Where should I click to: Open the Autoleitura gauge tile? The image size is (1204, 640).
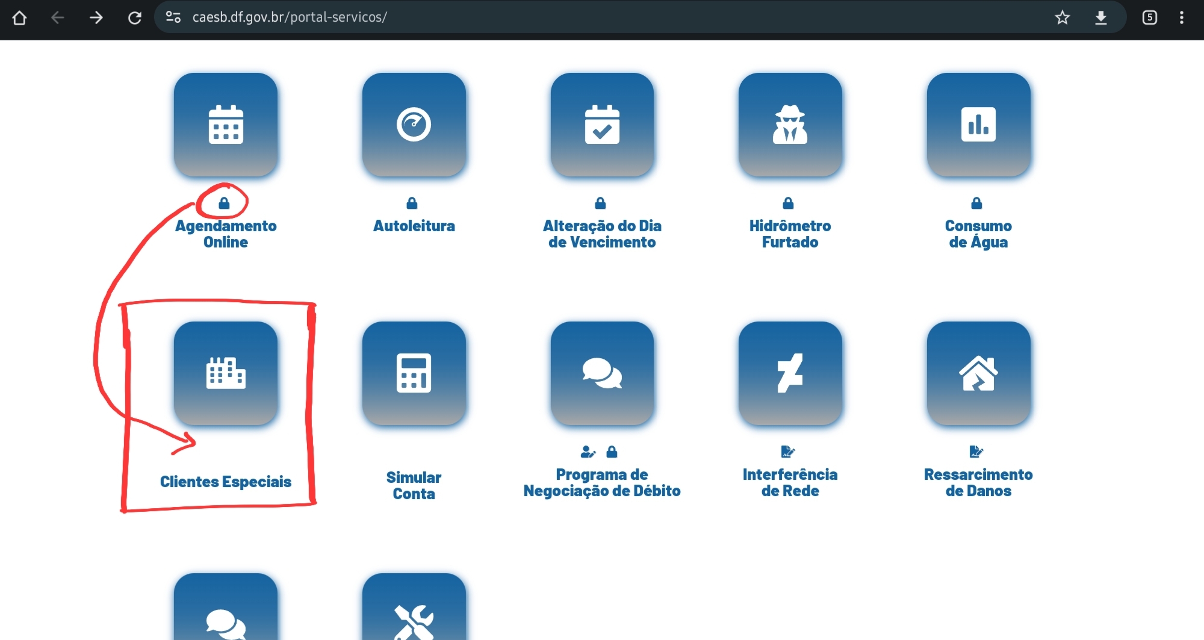pos(414,125)
